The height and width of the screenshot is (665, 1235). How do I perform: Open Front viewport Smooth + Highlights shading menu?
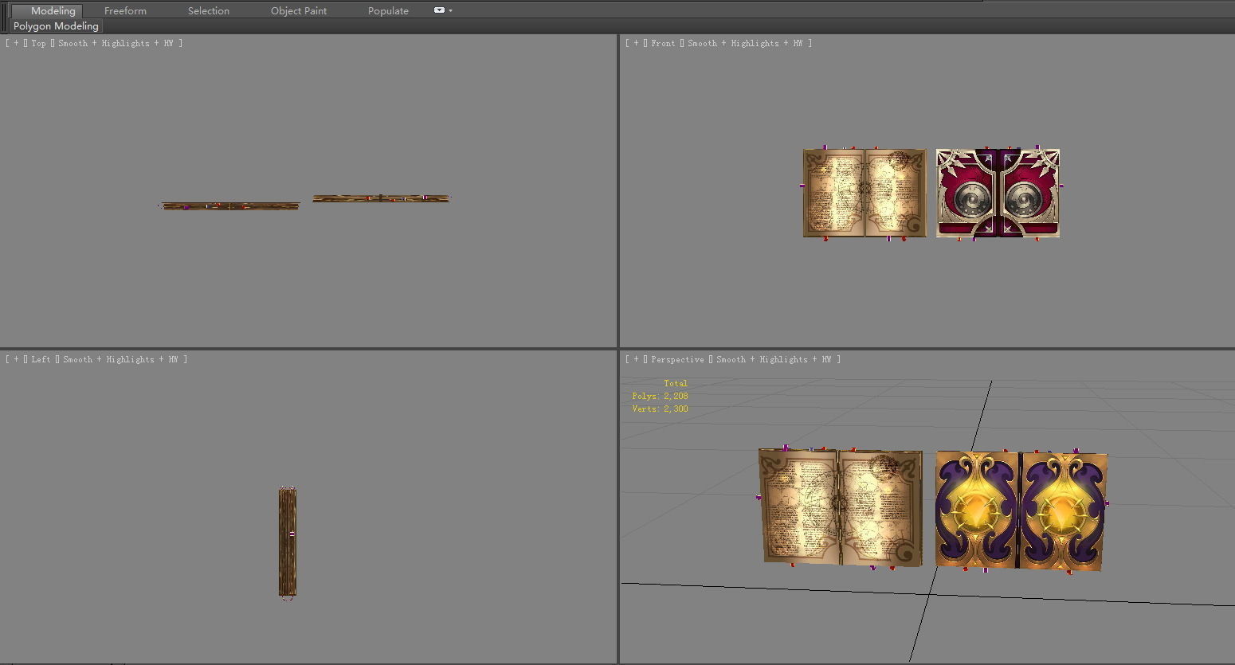(745, 43)
